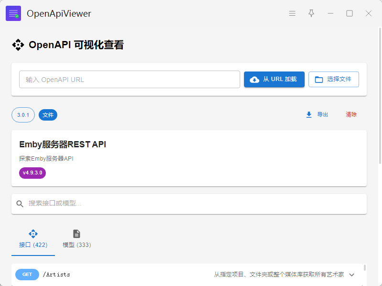Screen dimensions: 382x286
Task: Expand the GET /Artists endpoint chevron
Action: click(x=352, y=275)
